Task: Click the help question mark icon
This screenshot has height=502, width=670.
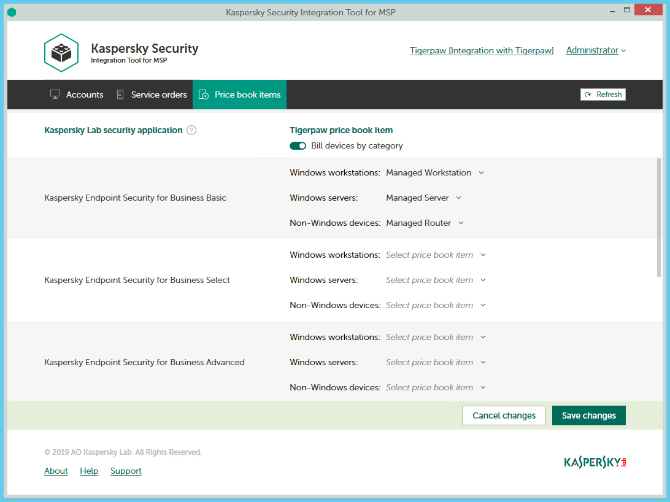Action: click(191, 130)
